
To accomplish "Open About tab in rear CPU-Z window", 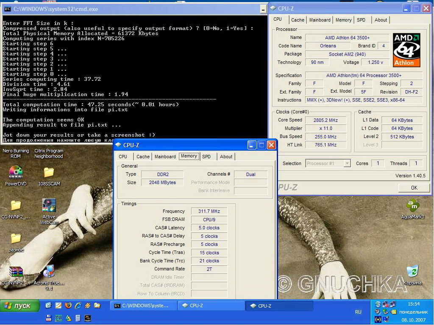I will click(x=381, y=20).
